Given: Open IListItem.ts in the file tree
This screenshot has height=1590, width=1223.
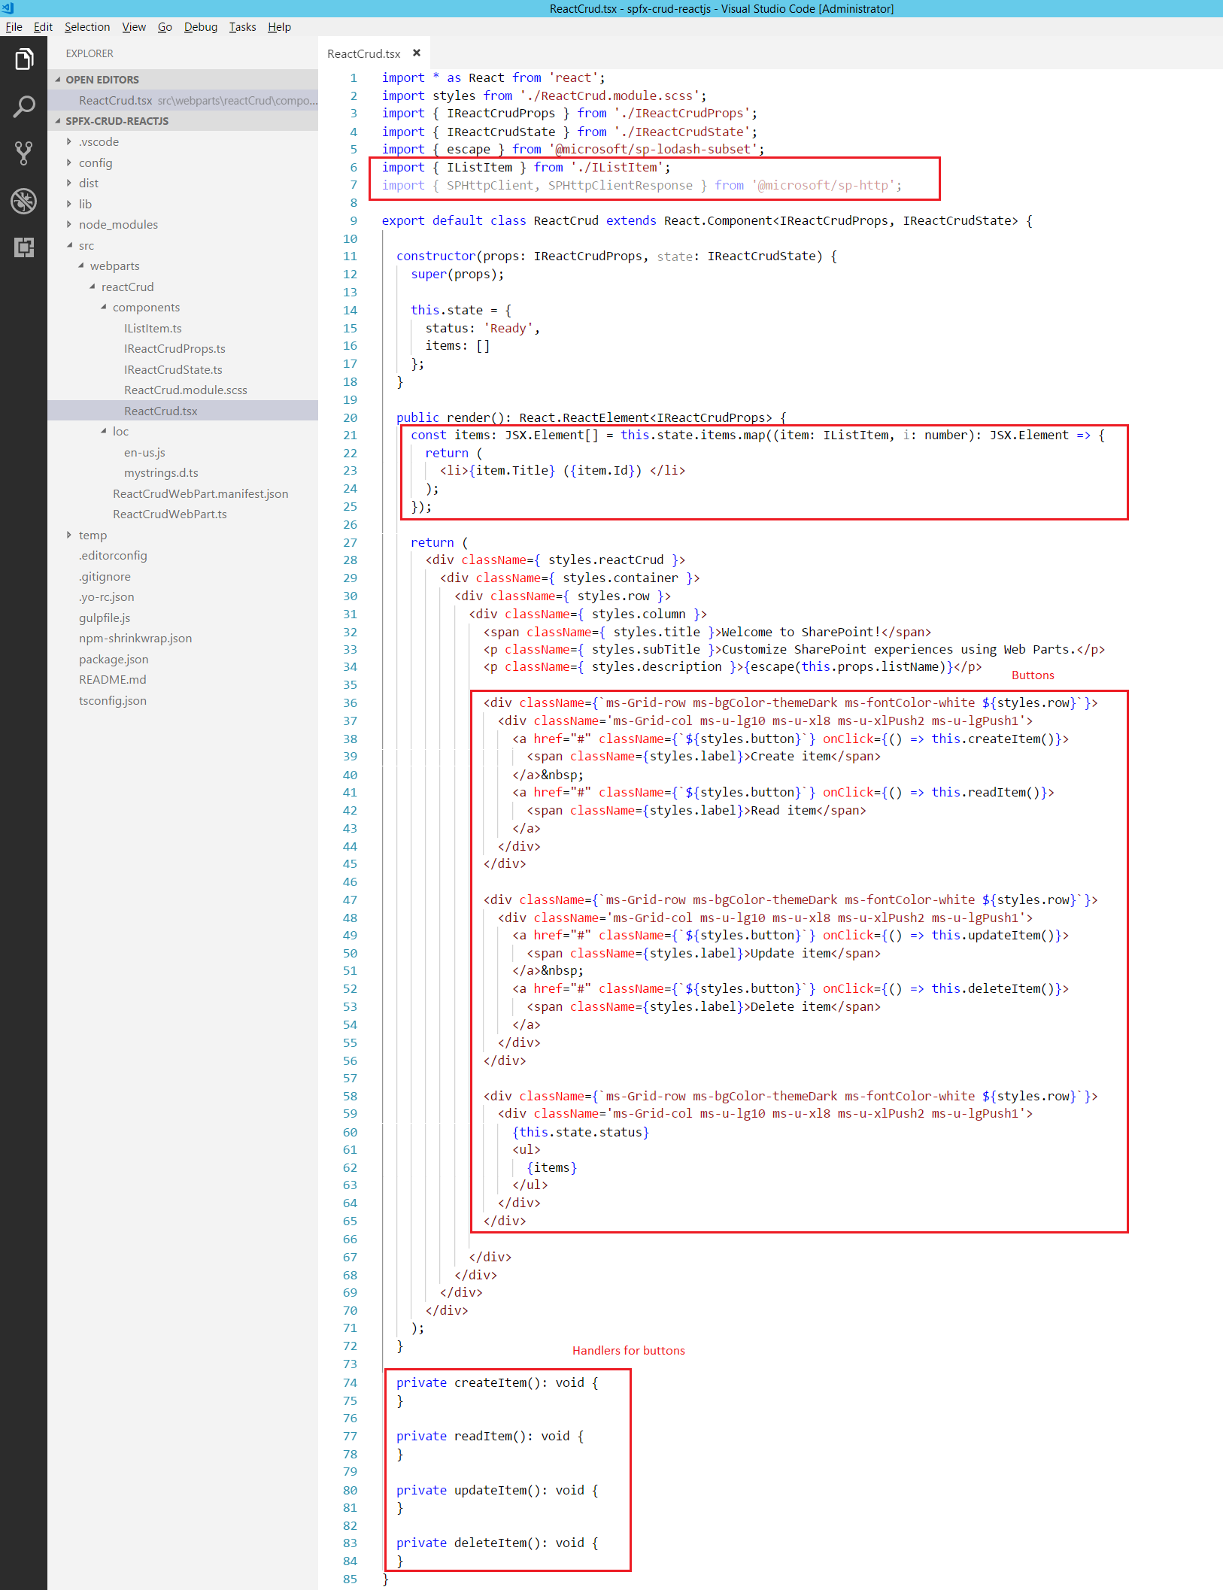Looking at the screenshot, I should tap(153, 329).
